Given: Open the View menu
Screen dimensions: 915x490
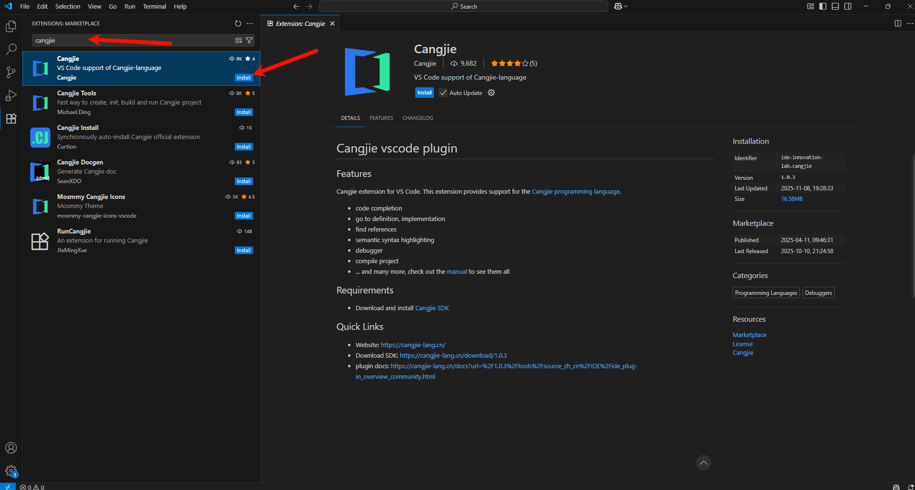Looking at the screenshot, I should click(x=95, y=6).
